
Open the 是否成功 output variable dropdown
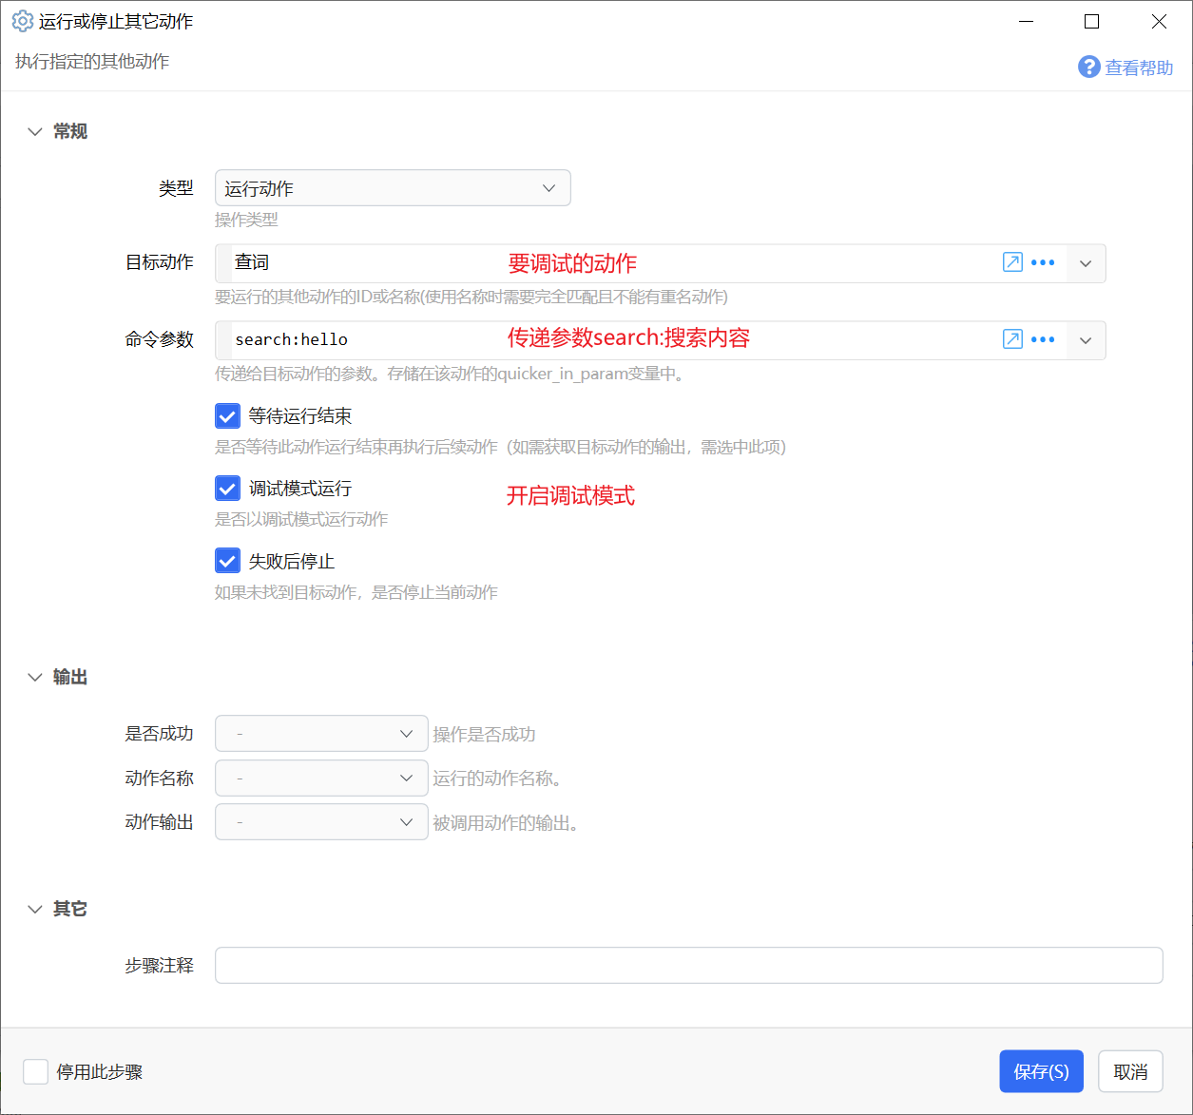point(321,734)
